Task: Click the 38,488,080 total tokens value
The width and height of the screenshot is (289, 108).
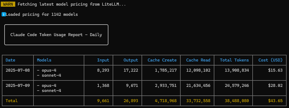Action: 237,101
